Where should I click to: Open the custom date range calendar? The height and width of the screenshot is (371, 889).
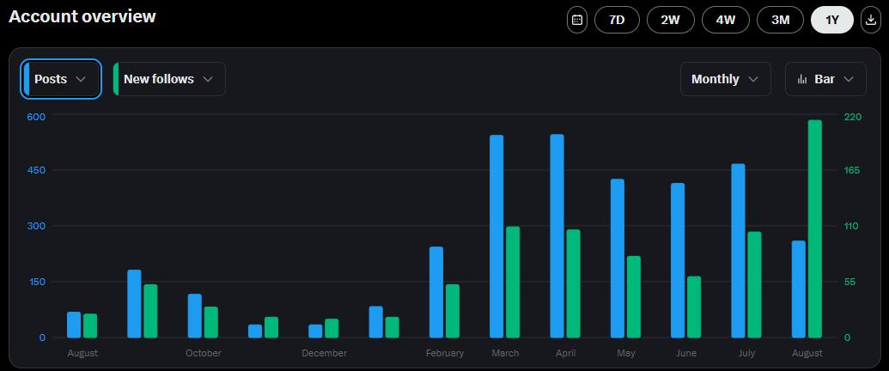tap(576, 20)
